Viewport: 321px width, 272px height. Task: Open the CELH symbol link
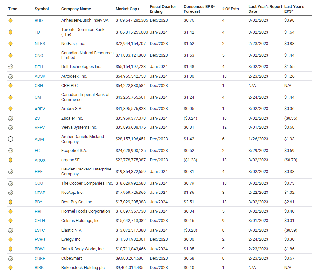40,221
